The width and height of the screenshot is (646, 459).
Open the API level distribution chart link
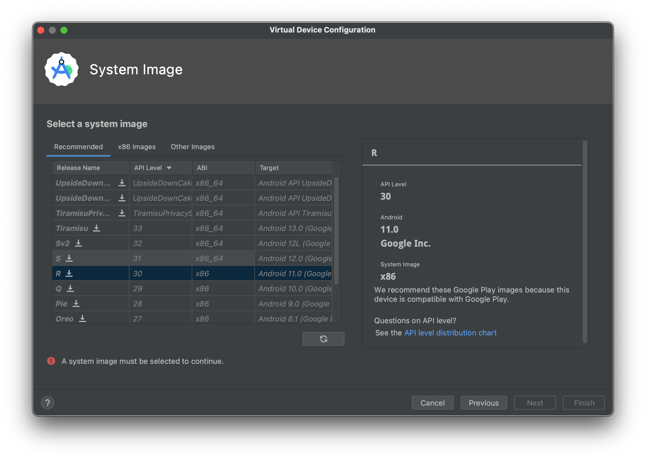pos(450,333)
